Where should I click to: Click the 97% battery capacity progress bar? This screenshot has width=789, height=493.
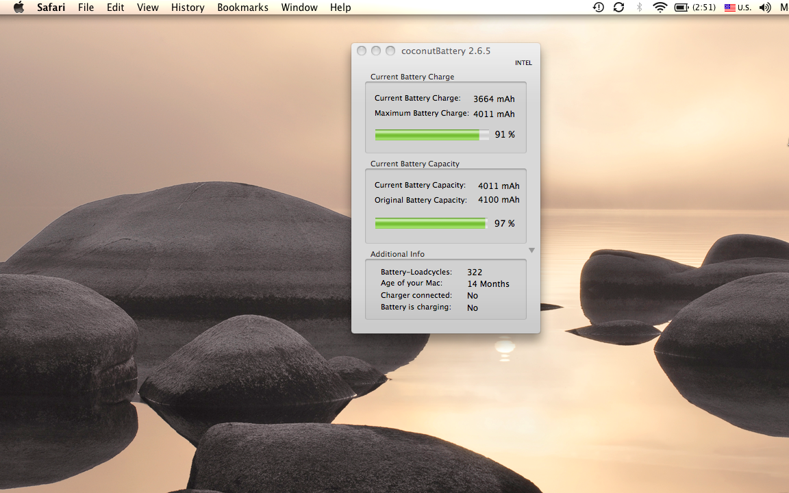(431, 223)
